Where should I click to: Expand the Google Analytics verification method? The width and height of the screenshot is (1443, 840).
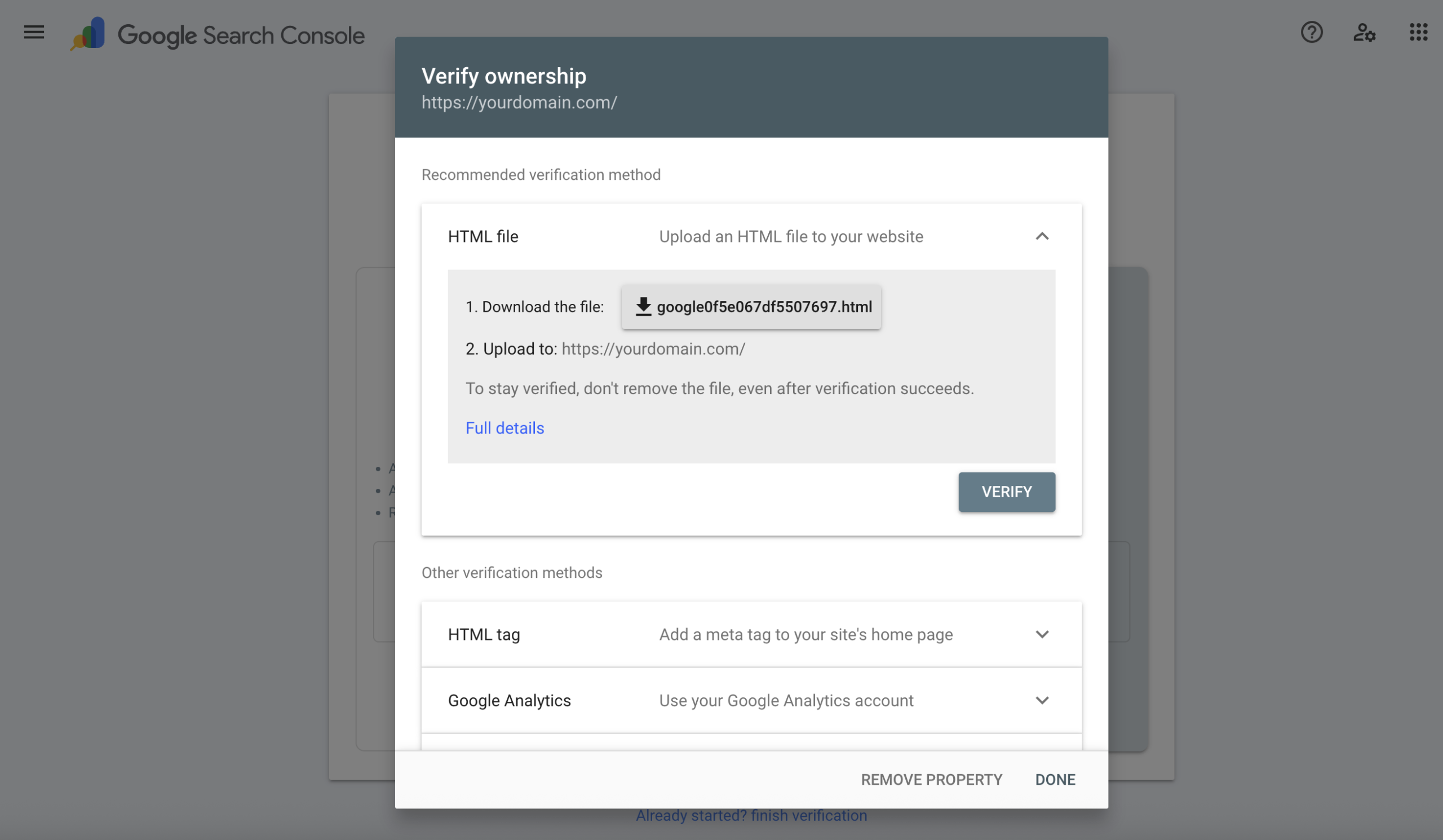coord(1042,700)
